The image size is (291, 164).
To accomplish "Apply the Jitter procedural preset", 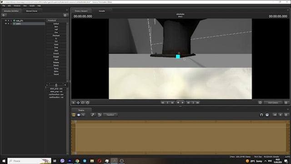I will [56, 51].
